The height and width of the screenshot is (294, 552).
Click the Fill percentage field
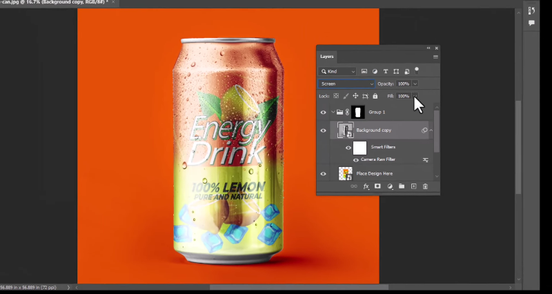tap(403, 96)
